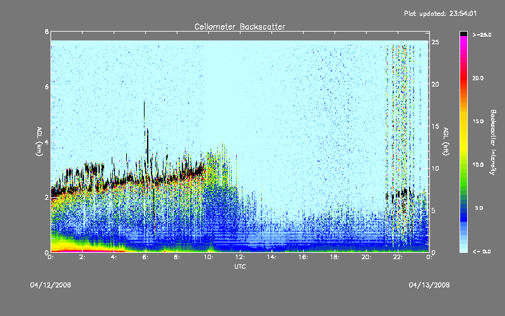The height and width of the screenshot is (316, 505).
Task: Click the black cloud layer near 22 UTC
Action: [x=400, y=195]
